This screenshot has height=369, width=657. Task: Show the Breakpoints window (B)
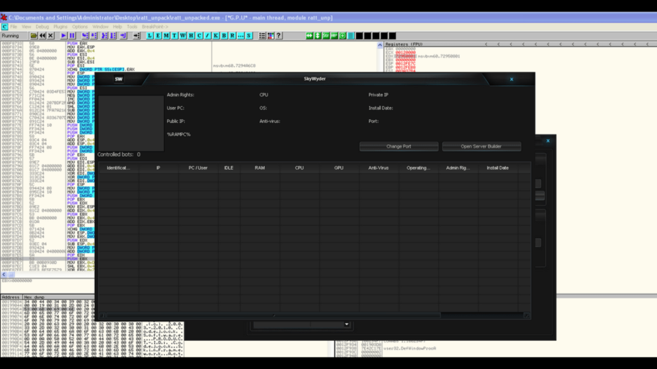point(224,36)
